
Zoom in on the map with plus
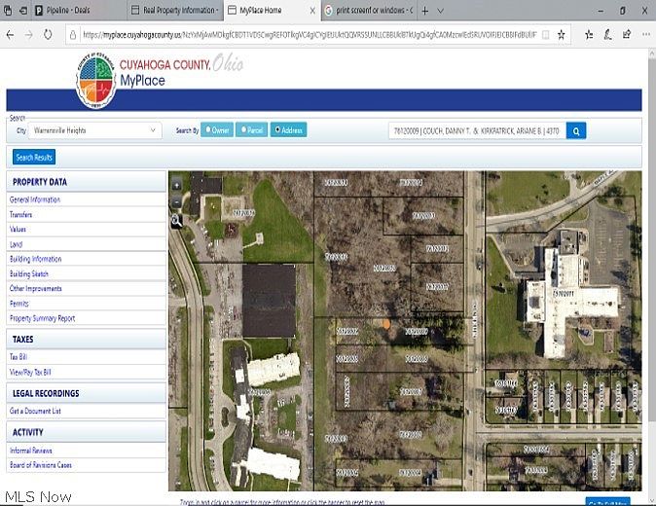coord(176,185)
